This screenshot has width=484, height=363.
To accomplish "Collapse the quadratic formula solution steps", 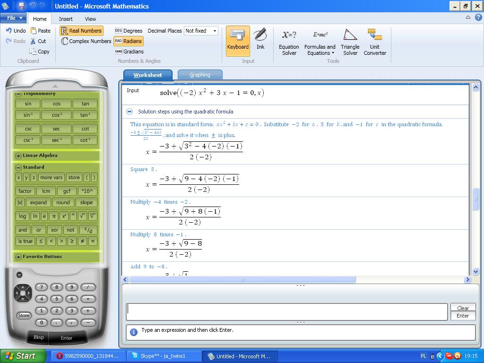I will 130,112.
